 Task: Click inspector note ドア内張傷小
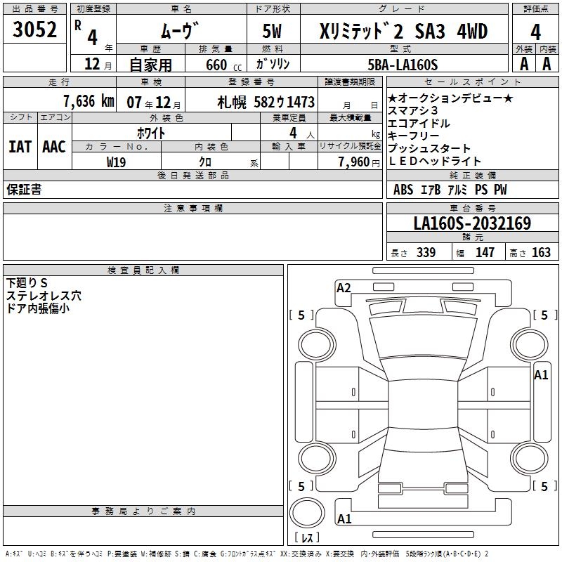point(38,308)
